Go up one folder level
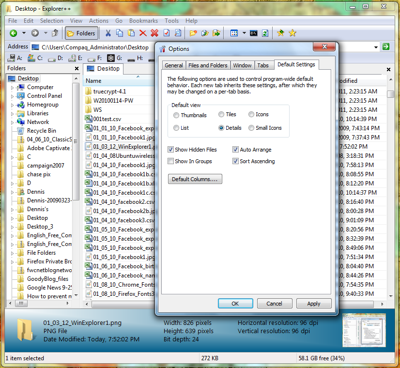400x368 pixels. click(55, 33)
